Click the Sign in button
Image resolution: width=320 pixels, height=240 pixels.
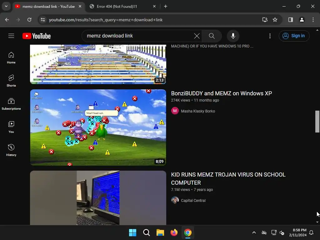[294, 36]
